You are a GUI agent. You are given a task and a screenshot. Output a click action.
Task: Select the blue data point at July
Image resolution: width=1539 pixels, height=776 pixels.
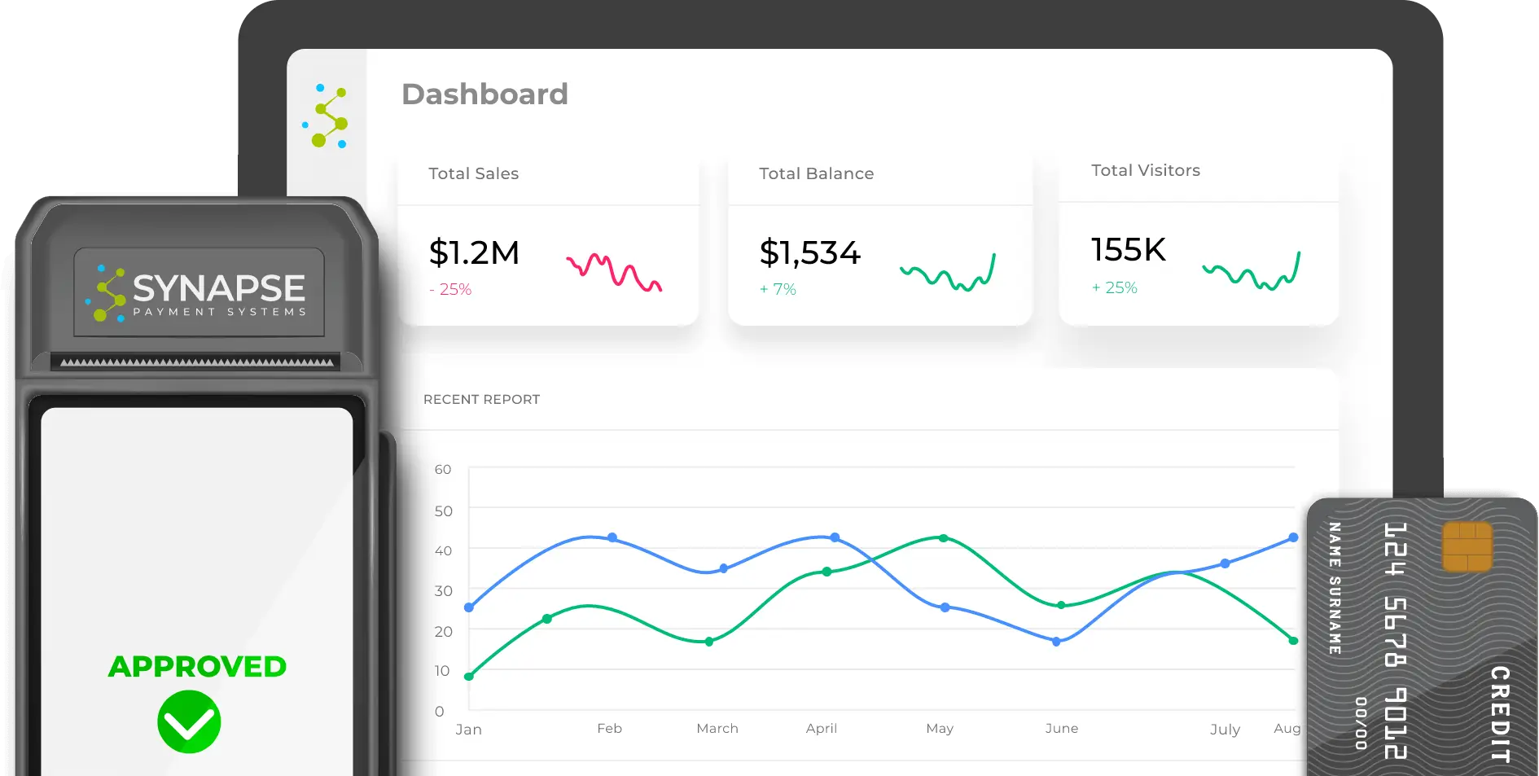1225,563
